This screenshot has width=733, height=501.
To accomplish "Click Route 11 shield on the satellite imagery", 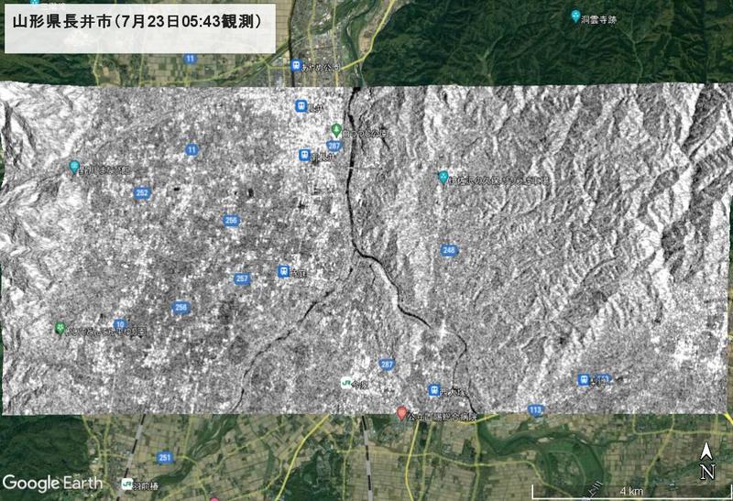I will pyautogui.click(x=190, y=59).
